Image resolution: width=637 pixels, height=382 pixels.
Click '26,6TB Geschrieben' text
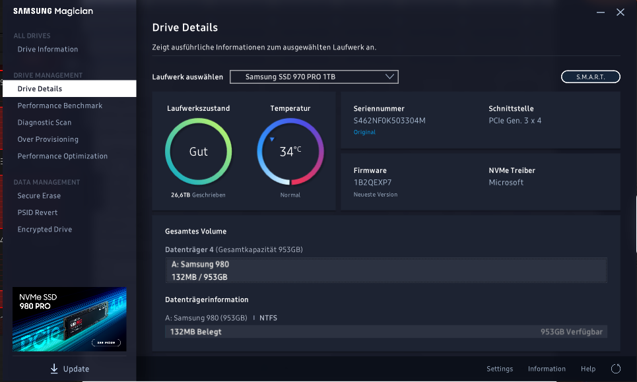198,195
